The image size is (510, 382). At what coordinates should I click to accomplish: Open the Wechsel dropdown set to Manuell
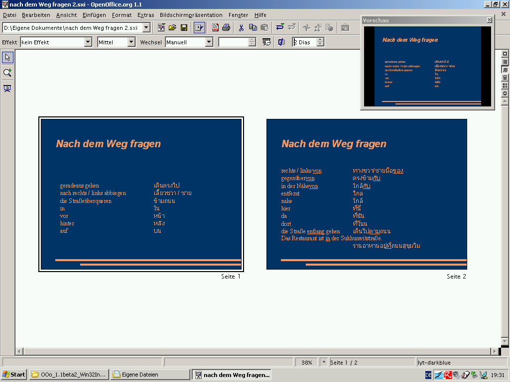tap(209, 42)
